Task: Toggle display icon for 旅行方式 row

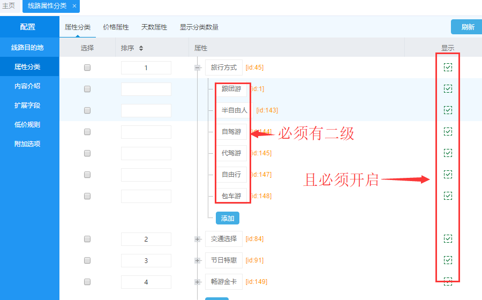Action: (448, 67)
